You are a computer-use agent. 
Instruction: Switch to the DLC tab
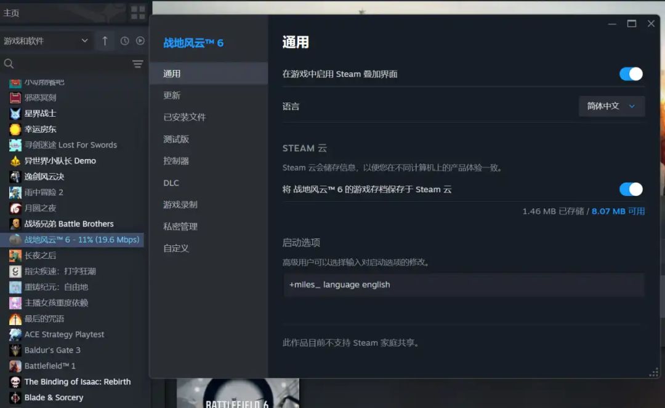[209, 183]
